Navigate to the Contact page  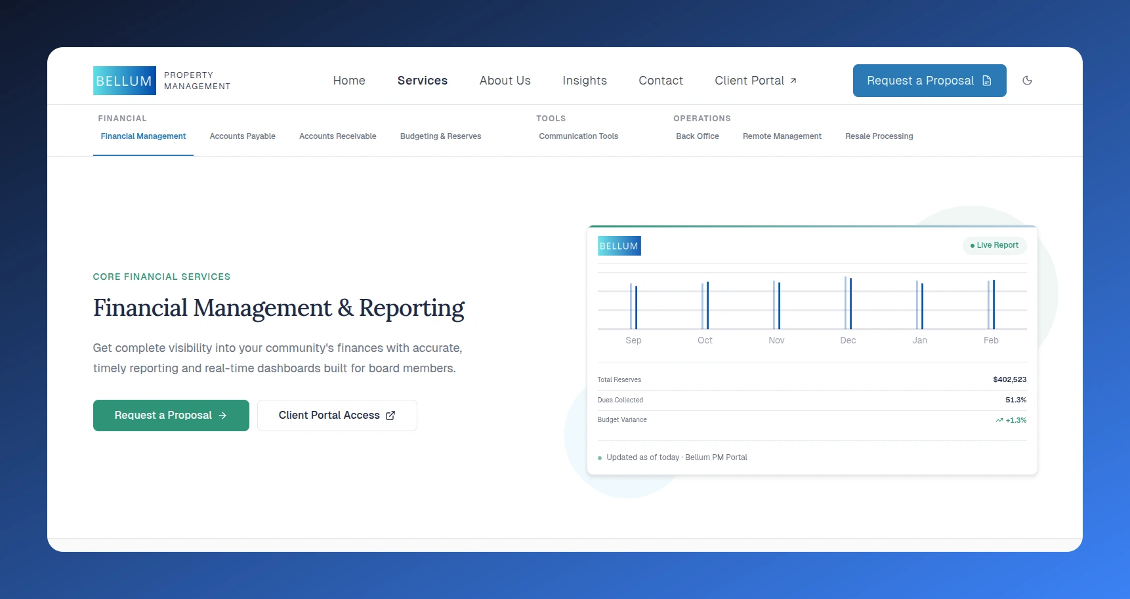click(x=661, y=81)
